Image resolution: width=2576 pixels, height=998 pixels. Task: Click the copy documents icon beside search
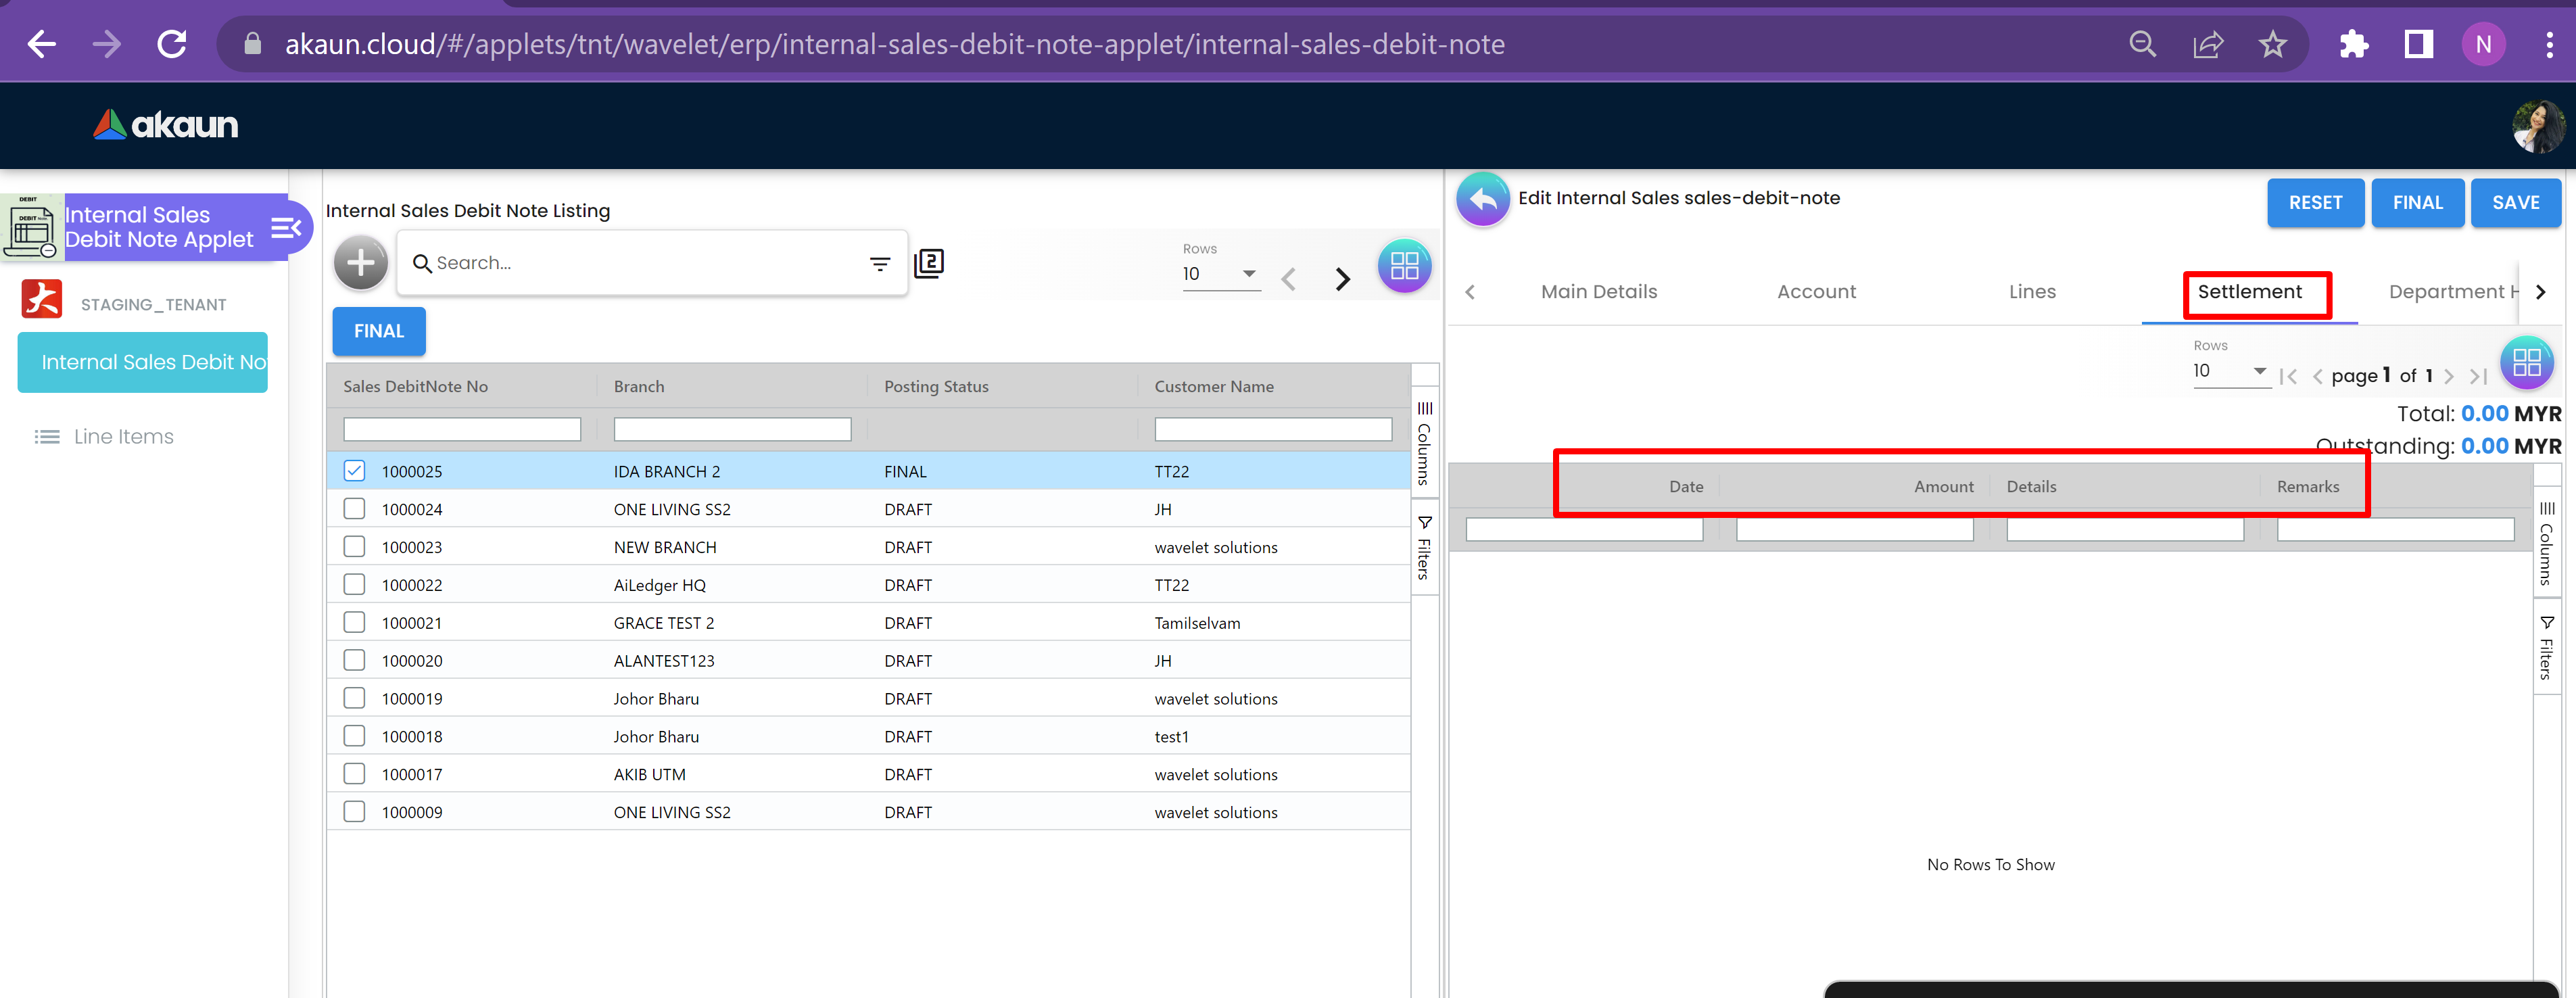pos(929,263)
